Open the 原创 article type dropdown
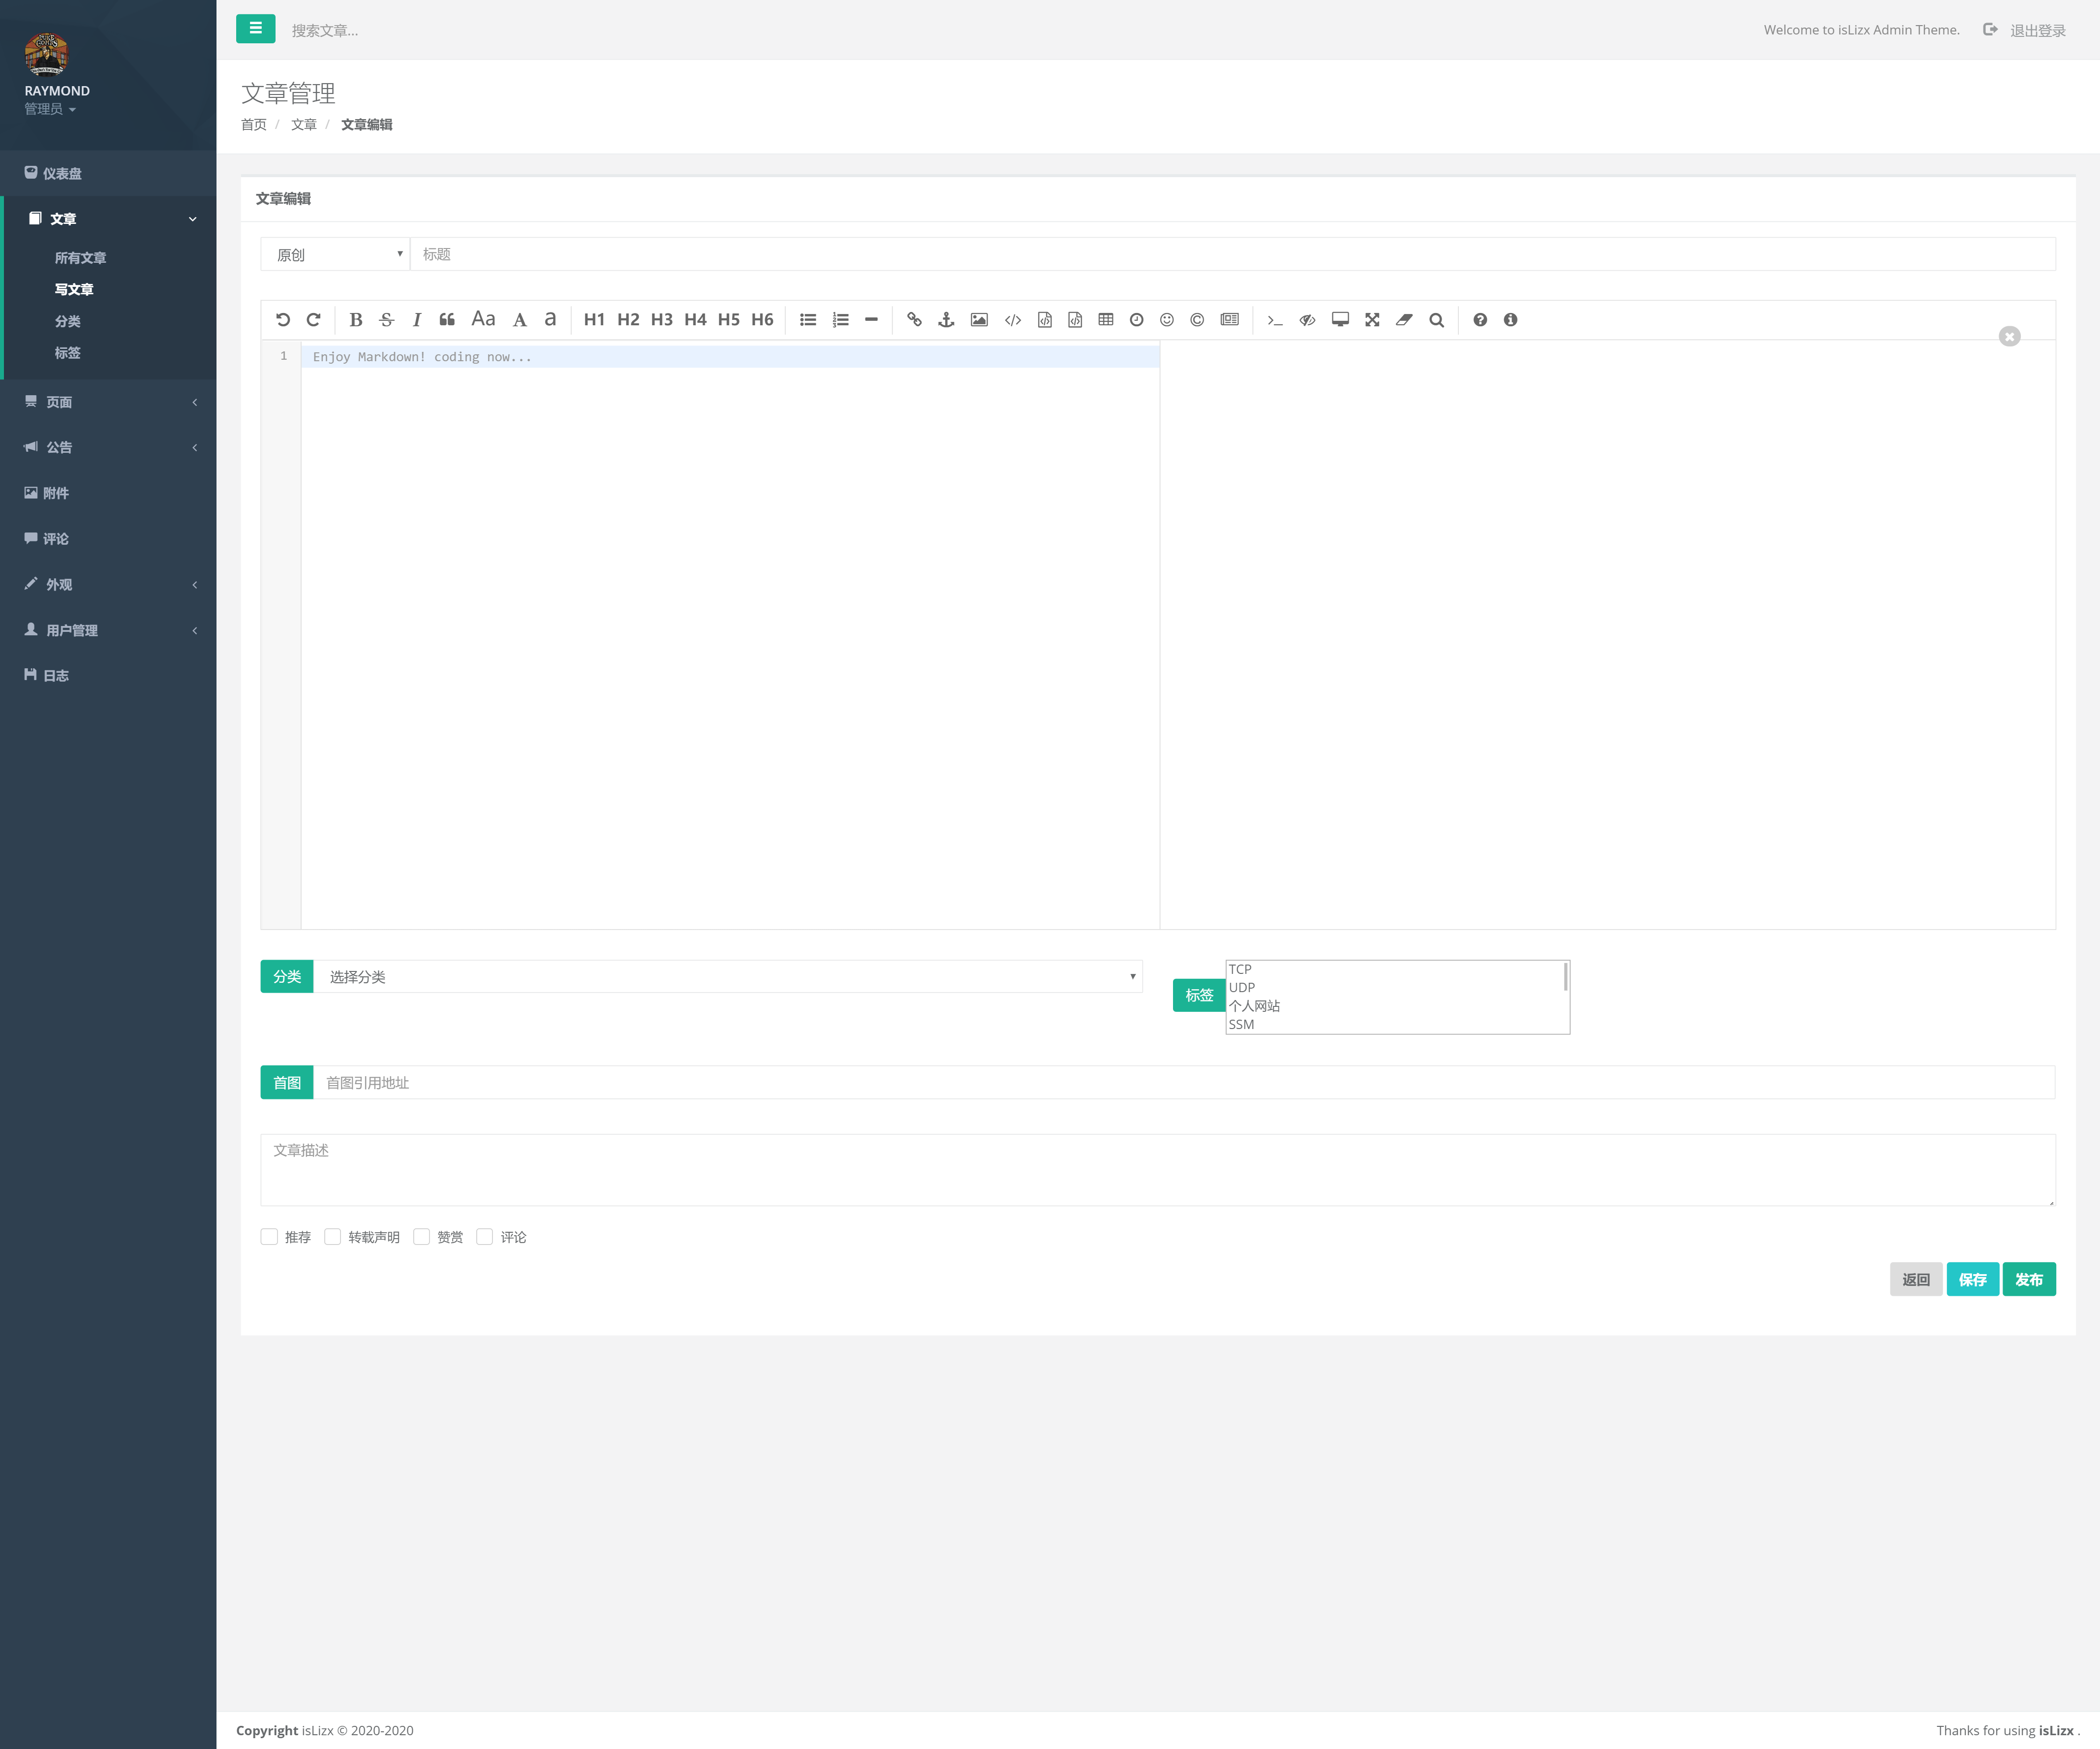 (x=335, y=254)
